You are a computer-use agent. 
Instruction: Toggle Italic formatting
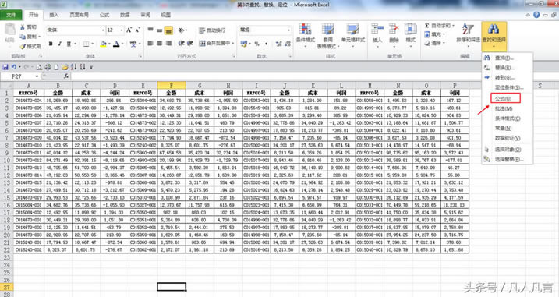pyautogui.click(x=59, y=44)
